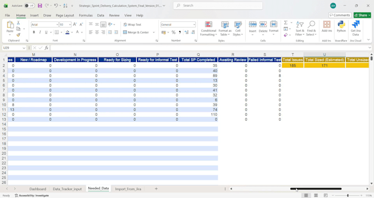Open the Import_From_Jira sheet tab
This screenshot has height=198, width=374.
point(128,189)
